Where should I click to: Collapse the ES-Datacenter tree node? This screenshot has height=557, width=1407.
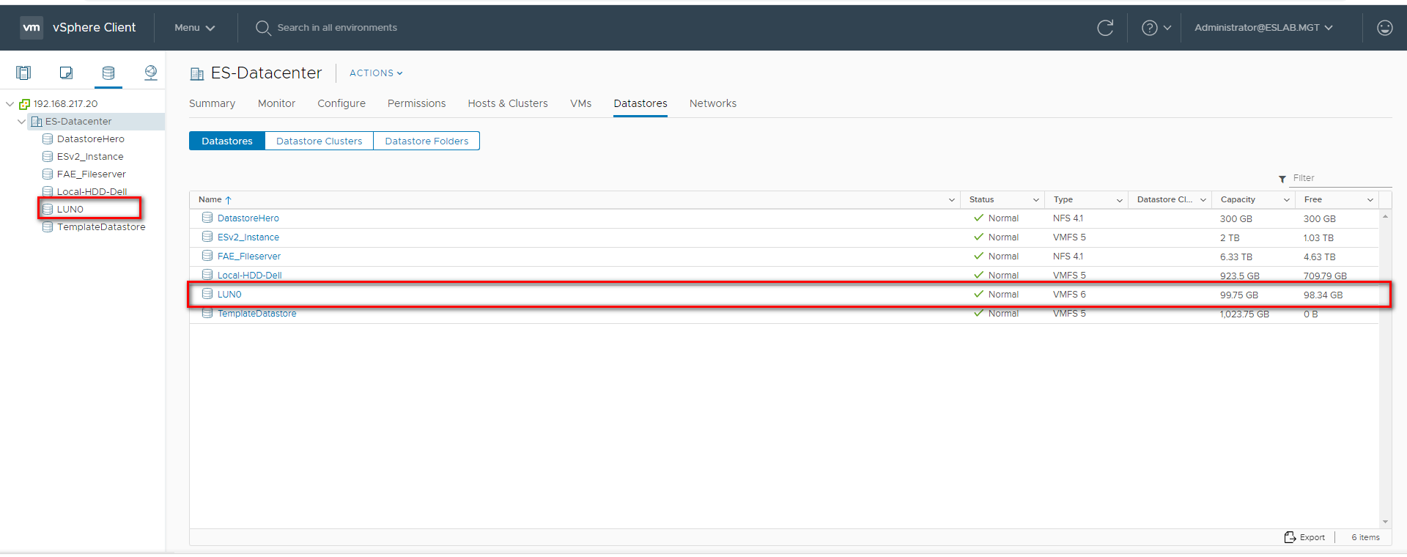[x=21, y=122]
